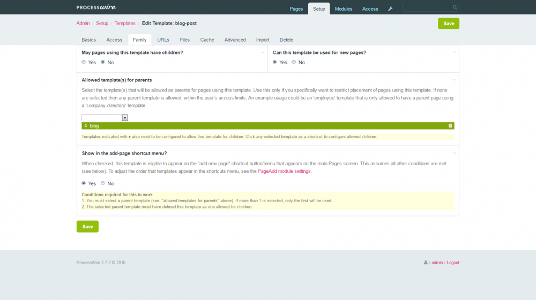Go to Setup breadcrumb link
The width and height of the screenshot is (536, 300).
tap(102, 23)
